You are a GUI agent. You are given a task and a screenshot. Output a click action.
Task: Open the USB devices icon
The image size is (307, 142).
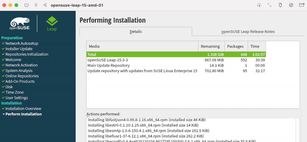[x=280, y=5]
